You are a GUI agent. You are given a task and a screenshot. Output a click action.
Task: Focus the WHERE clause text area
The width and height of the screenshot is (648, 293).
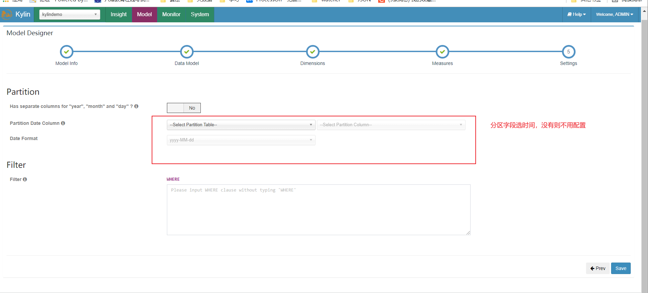[x=319, y=210]
